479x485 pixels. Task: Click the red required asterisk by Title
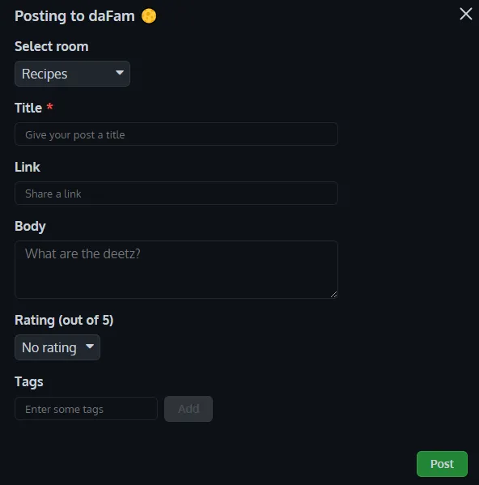pyautogui.click(x=49, y=107)
